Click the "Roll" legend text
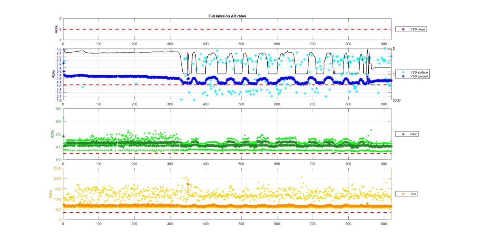Screen dimensions: 486x247 coord(414,194)
